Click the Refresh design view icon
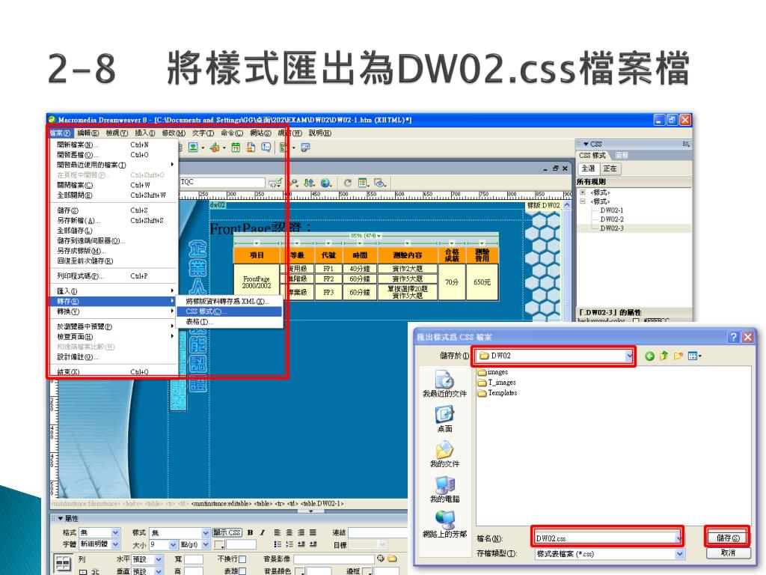This screenshot has width=766, height=575. pyautogui.click(x=347, y=183)
